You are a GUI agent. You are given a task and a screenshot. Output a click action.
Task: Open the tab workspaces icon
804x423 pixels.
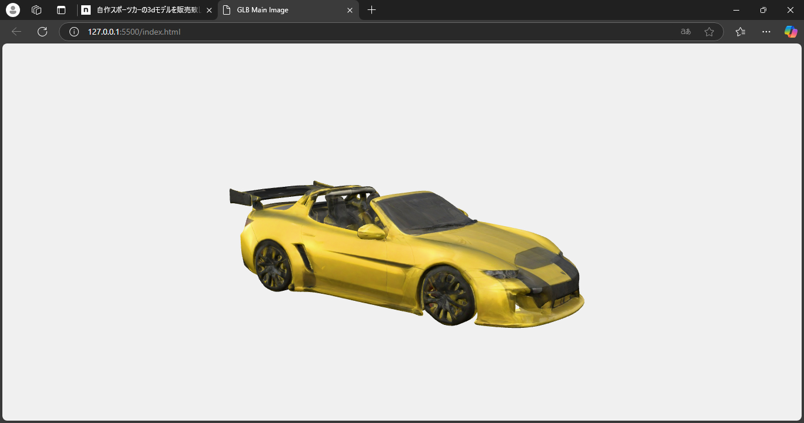click(36, 10)
